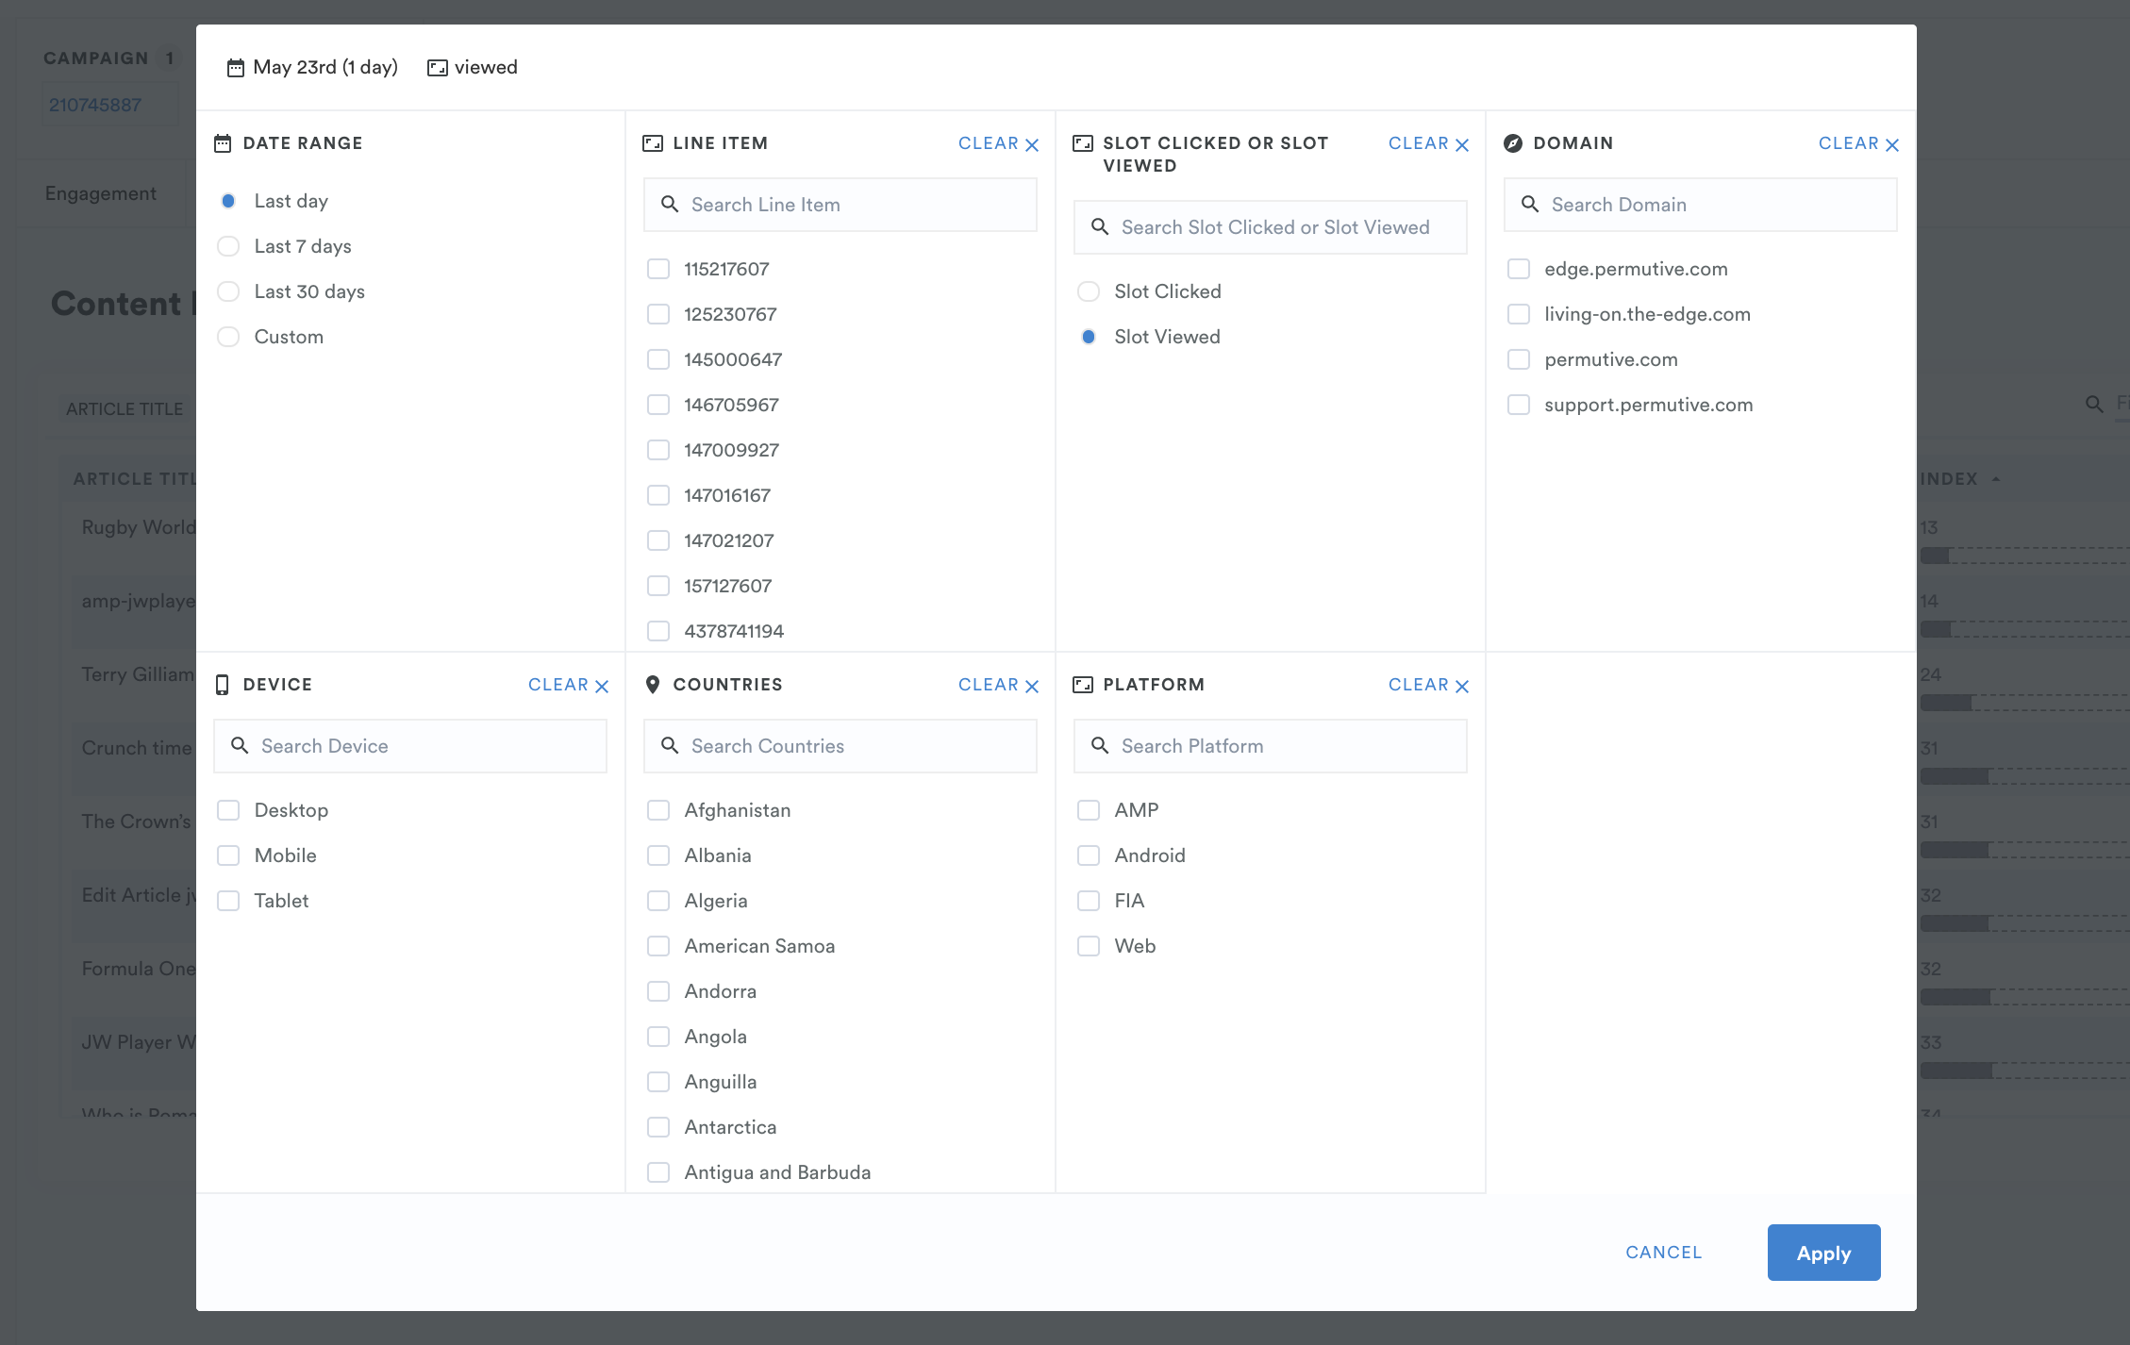
Task: Check the Afghanistan country
Action: click(x=658, y=810)
